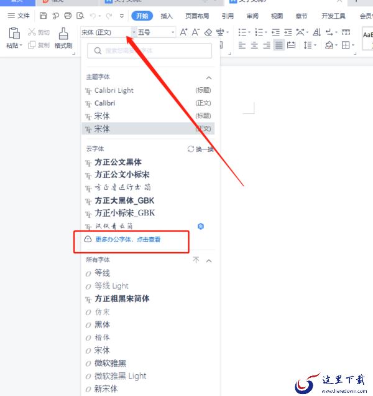This screenshot has height=396, width=373.
Task: Click the numbered list icon
Action: coord(259,32)
